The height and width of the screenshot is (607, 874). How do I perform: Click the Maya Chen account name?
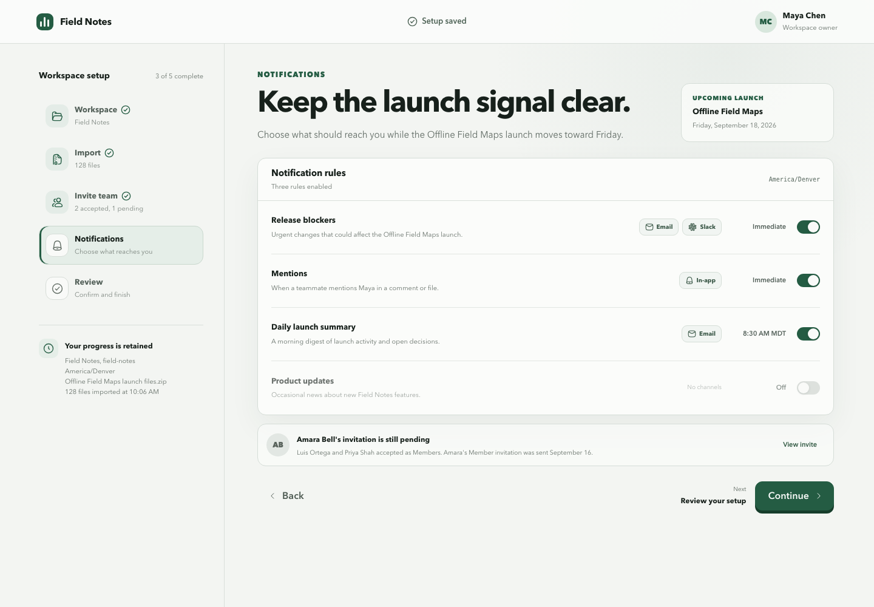pyautogui.click(x=804, y=16)
